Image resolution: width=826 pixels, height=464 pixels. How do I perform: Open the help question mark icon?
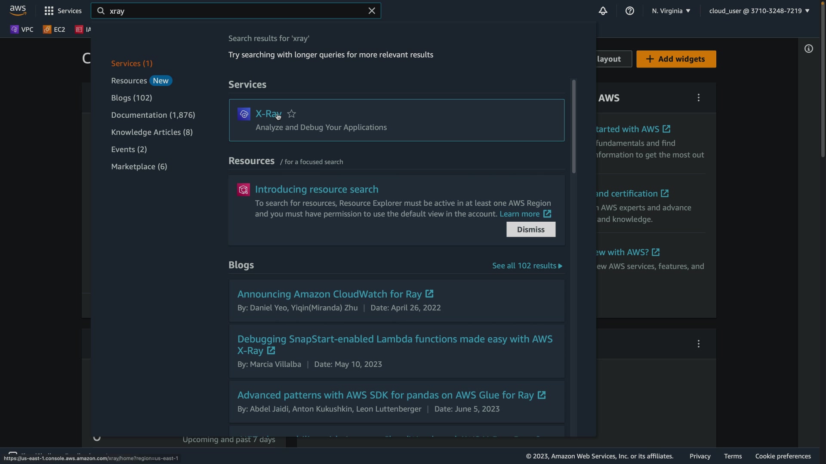[629, 11]
